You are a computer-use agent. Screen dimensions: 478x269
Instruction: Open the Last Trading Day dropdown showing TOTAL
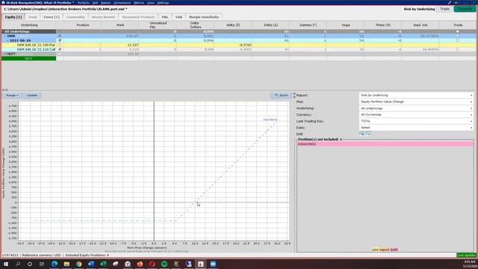tap(416, 121)
